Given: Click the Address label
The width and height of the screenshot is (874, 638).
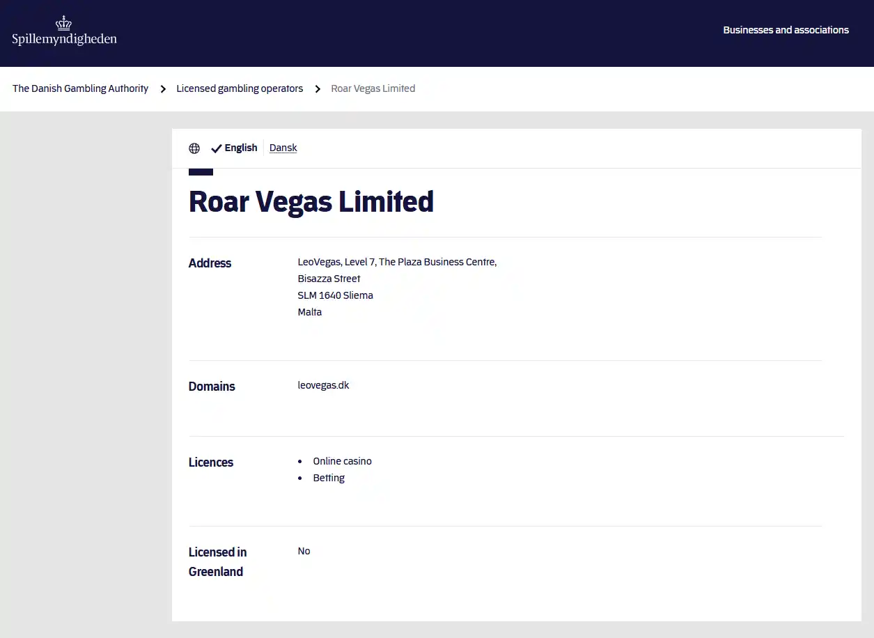Looking at the screenshot, I should click(x=210, y=263).
